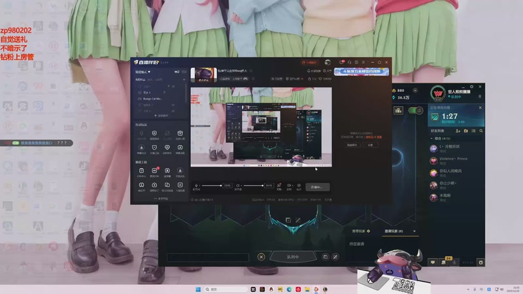Click the camera record icon near live button
Screen dimensions: 523x294
289,186
